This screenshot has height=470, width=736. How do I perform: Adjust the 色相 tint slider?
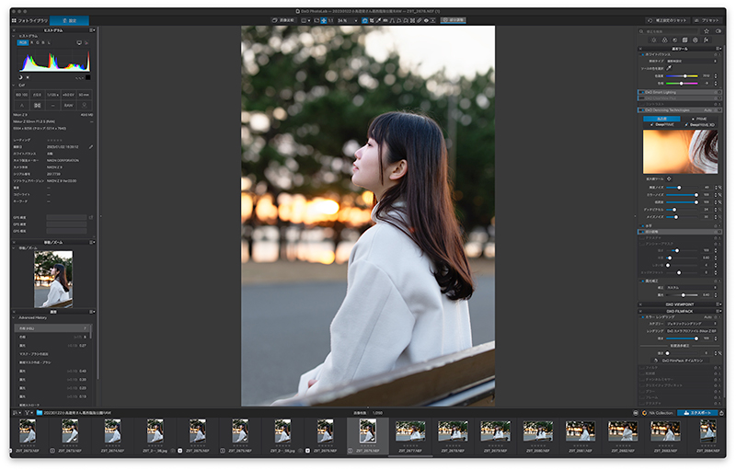[682, 83]
